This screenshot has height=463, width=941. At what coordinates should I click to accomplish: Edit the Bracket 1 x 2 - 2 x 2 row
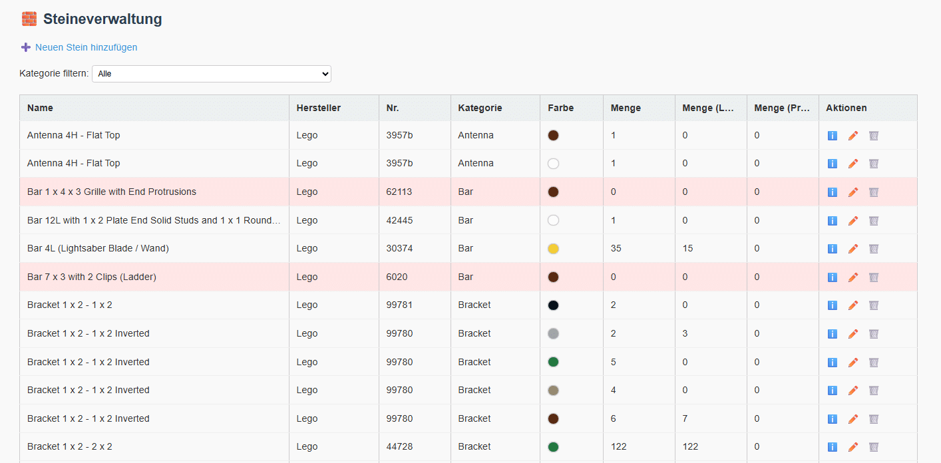tap(852, 447)
